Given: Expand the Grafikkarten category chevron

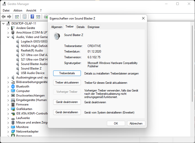Looking at the screenshot, I should [8, 109].
